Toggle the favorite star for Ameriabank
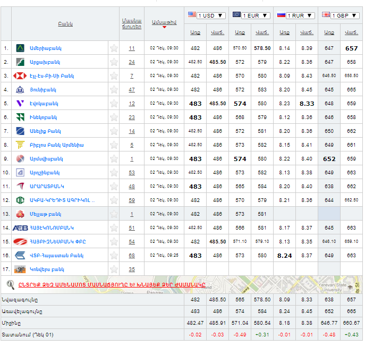Image resolution: width=365 pixels, height=346 pixels. [x=114, y=48]
